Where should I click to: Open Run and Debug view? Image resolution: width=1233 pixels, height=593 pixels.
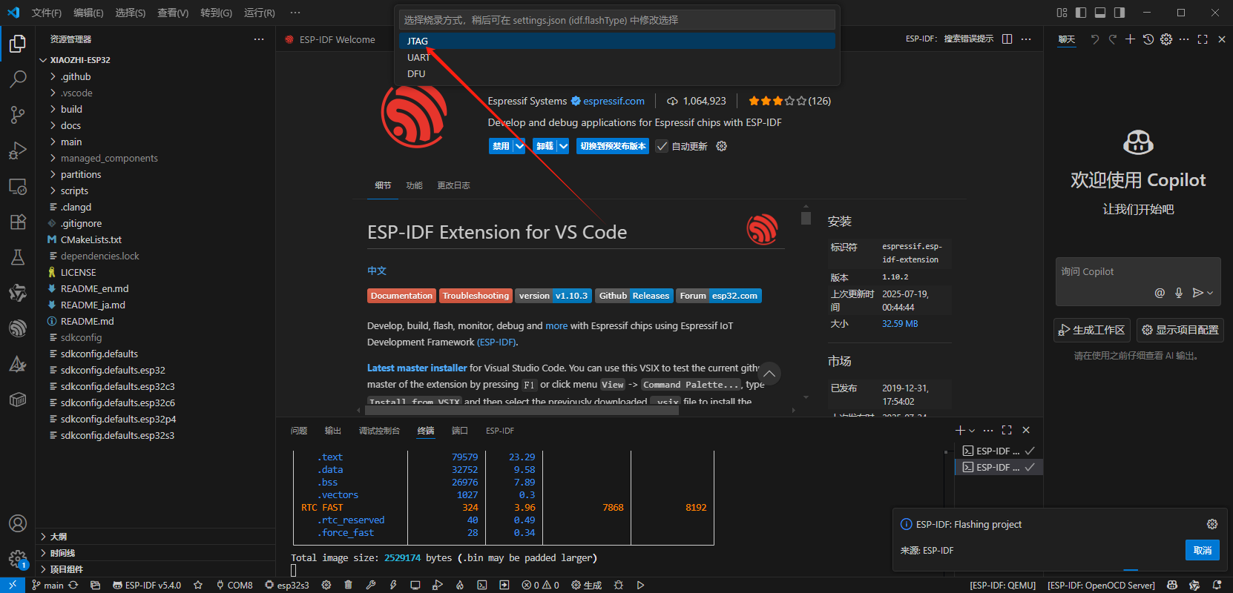[18, 150]
